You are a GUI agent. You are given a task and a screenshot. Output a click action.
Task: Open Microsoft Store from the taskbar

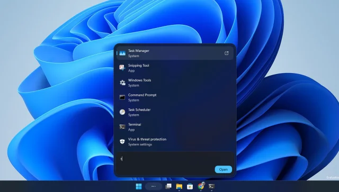(190, 186)
